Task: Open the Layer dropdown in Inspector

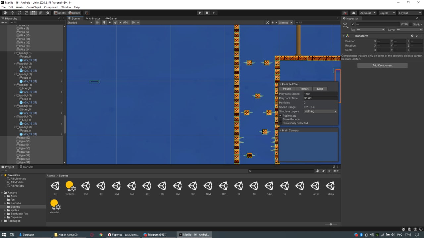Action: click(409, 30)
